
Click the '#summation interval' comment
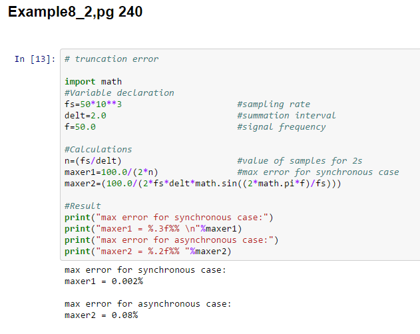[286, 116]
